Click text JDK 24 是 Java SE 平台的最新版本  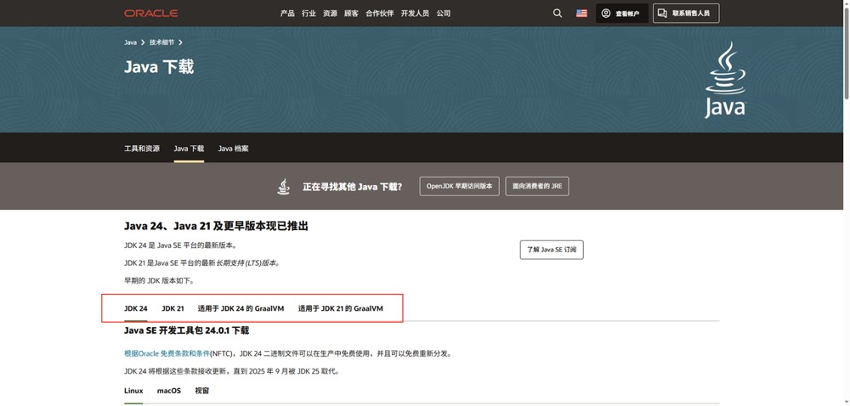[180, 245]
